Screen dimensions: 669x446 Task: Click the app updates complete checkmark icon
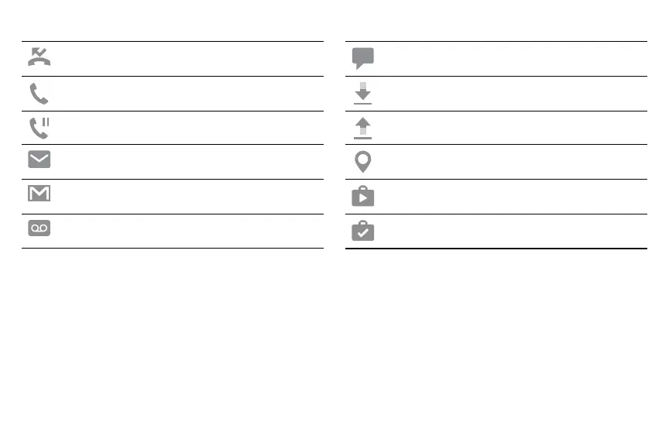tap(362, 231)
